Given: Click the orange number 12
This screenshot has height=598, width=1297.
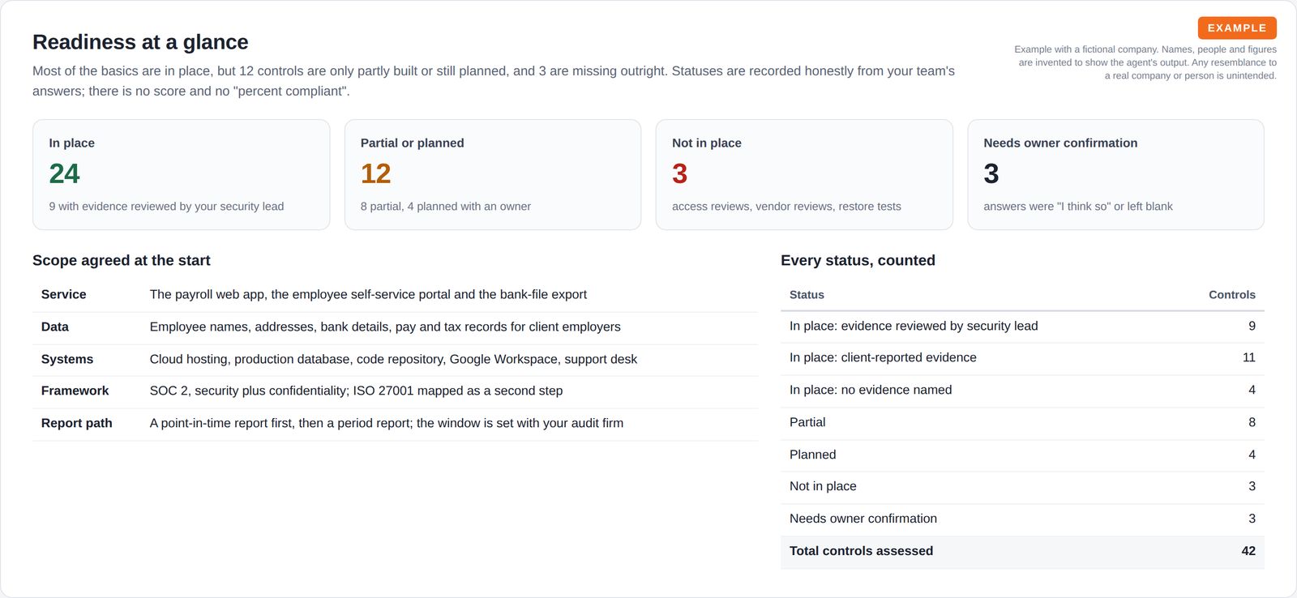Looking at the screenshot, I should [x=375, y=173].
